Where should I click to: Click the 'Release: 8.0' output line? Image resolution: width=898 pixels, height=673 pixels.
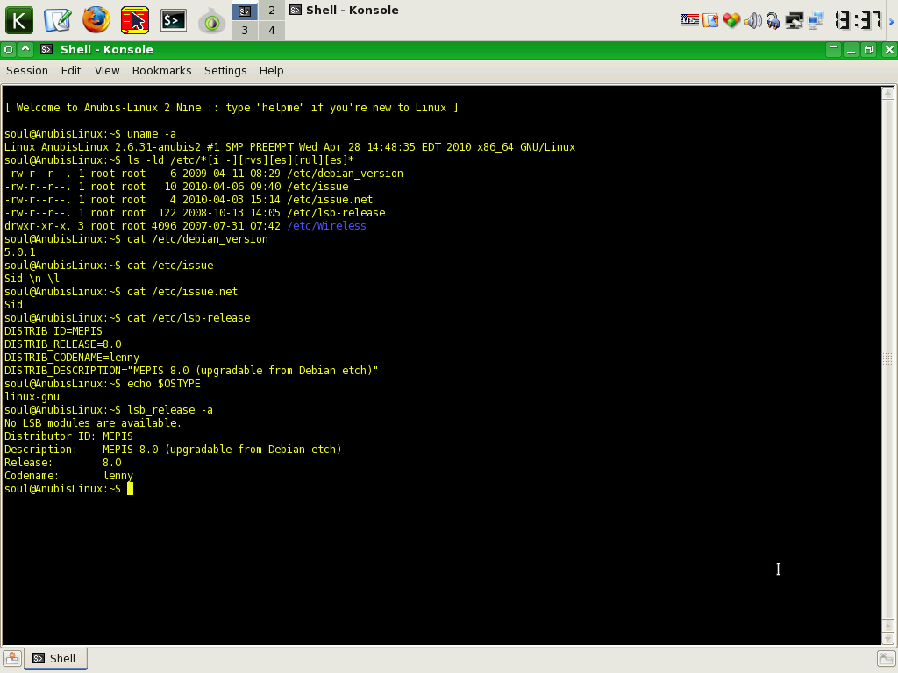point(62,463)
